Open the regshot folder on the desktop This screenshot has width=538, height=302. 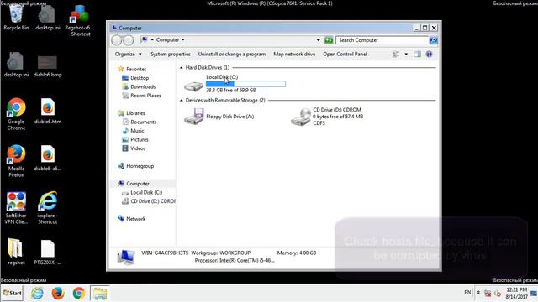[16, 252]
